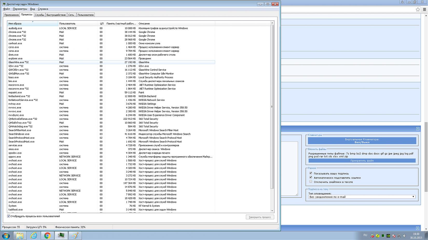Image resolution: width=428 pixels, height=240 pixels.
Task: Uncheck show processes from all users
Action: (9, 216)
